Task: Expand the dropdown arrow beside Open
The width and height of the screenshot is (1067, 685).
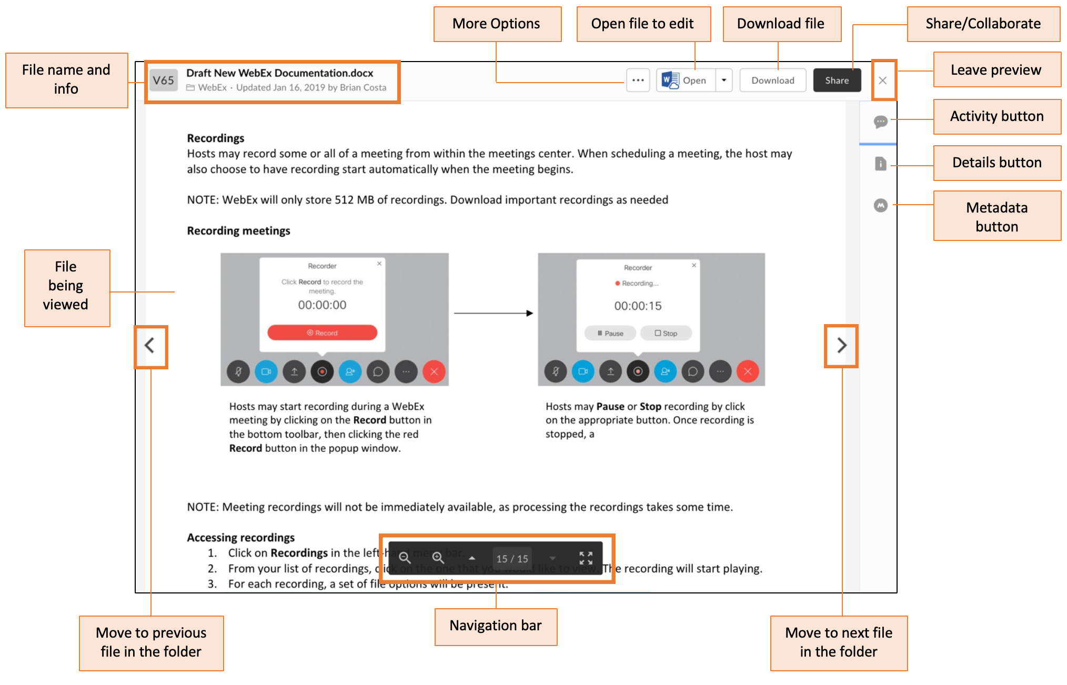Action: point(724,80)
